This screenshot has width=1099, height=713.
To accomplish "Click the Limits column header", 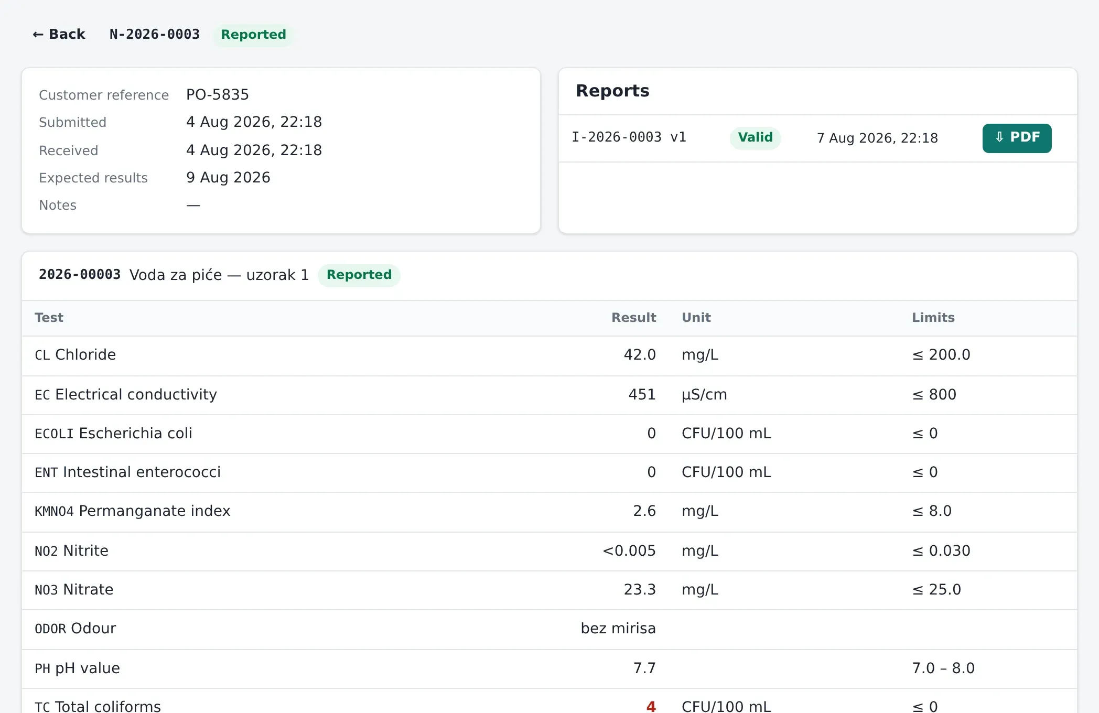I will [933, 318].
